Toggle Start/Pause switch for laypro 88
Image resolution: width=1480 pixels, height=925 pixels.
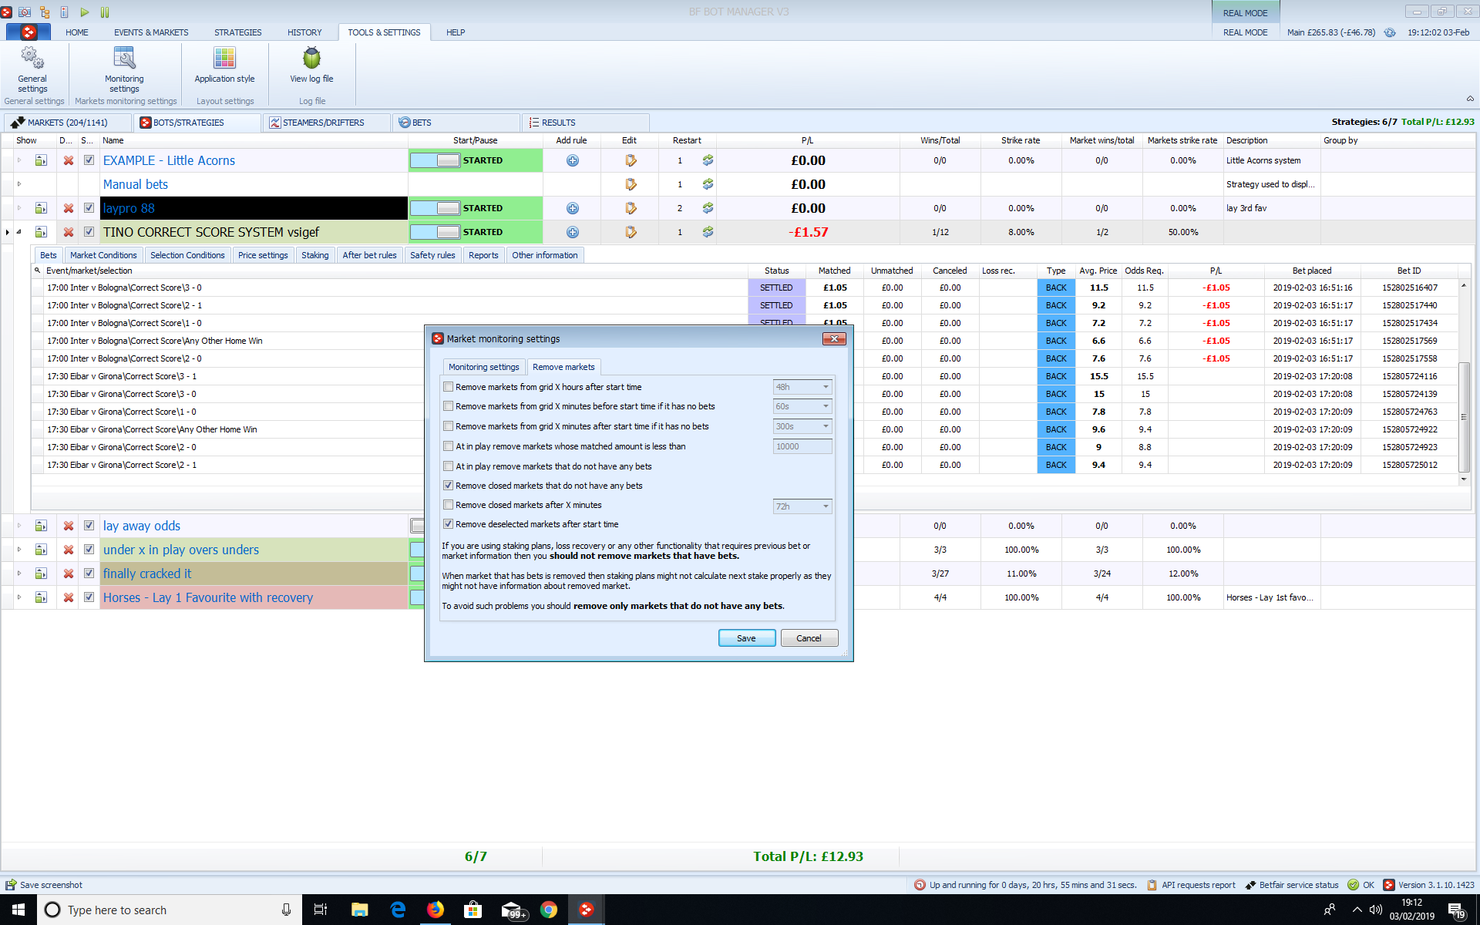436,208
